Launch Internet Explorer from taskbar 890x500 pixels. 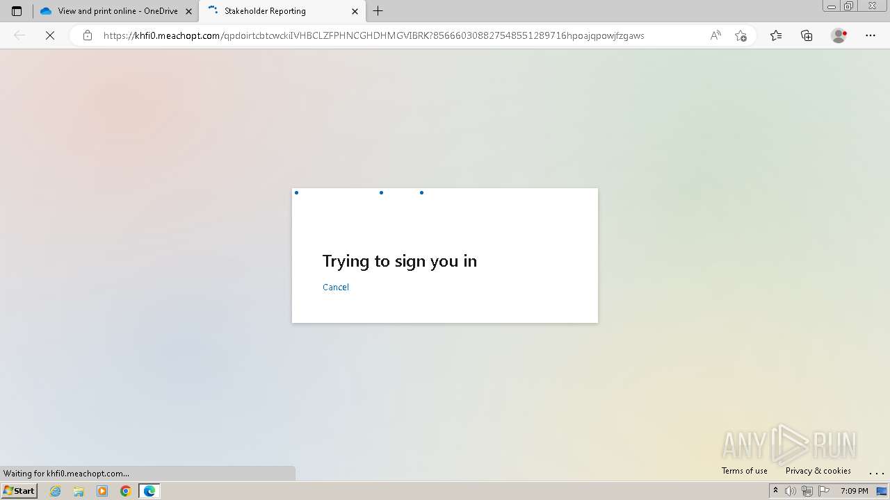(56, 491)
